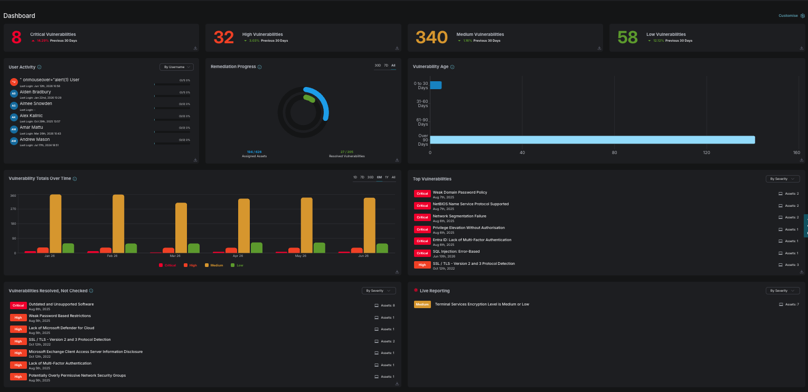Click Andrew Mason's progress bar
The height and width of the screenshot is (392, 808).
[172, 143]
